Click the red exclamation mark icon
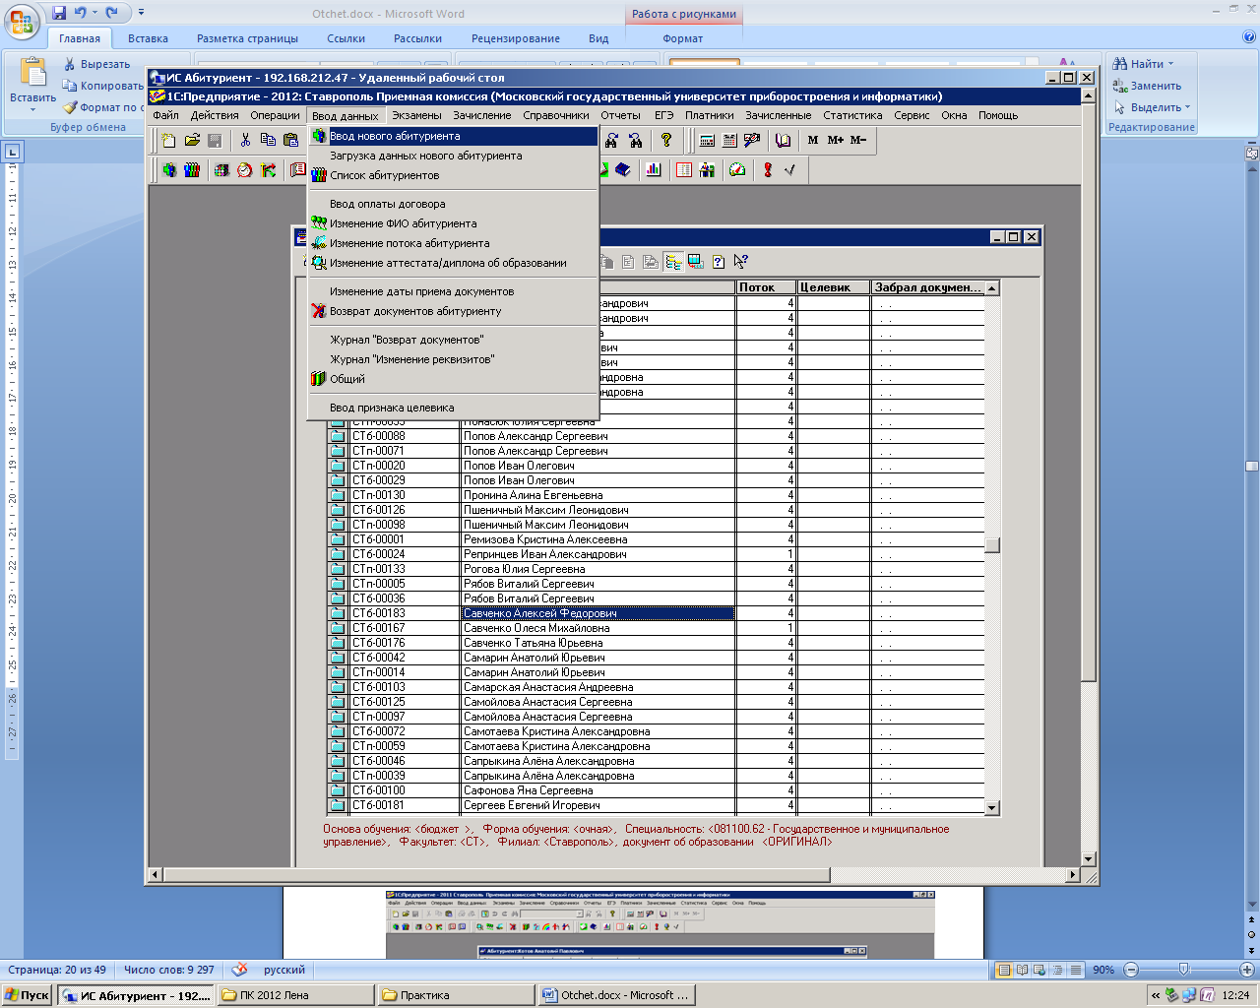The width and height of the screenshot is (1260, 1008). click(768, 170)
